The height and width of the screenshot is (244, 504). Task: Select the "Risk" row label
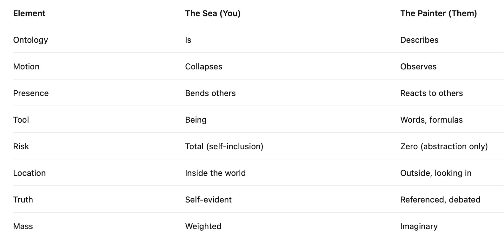click(x=21, y=146)
